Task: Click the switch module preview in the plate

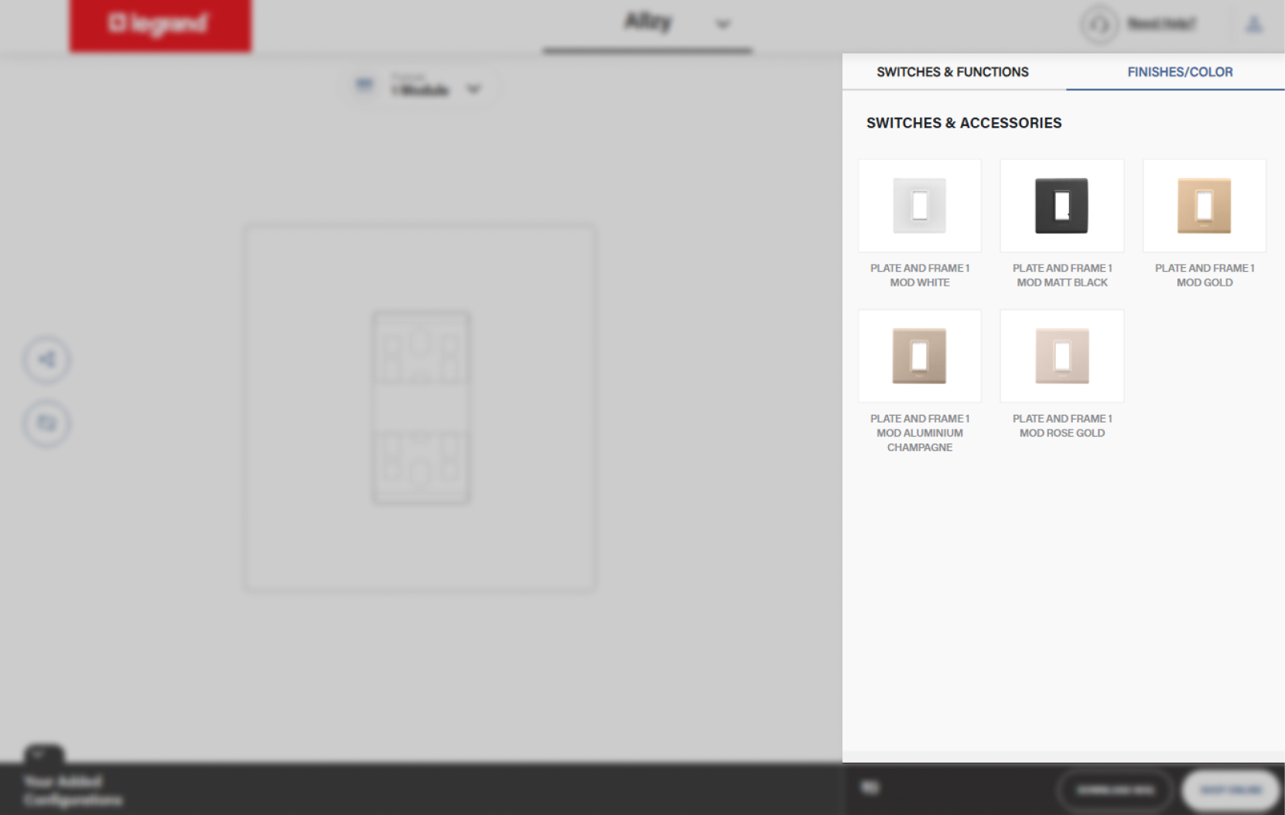Action: (x=421, y=407)
